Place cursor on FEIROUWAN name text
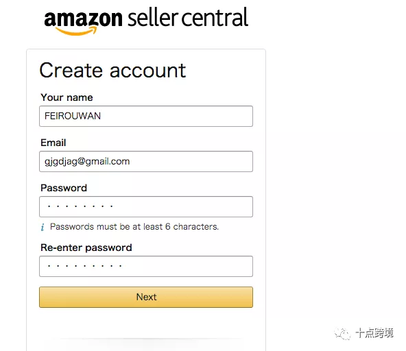The image size is (406, 351). [73, 116]
